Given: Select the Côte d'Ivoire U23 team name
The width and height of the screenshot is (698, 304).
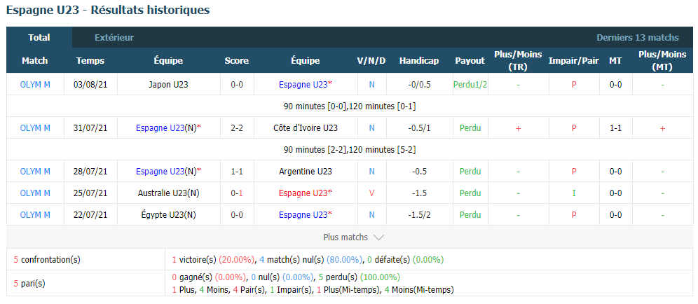Looking at the screenshot, I should click(x=306, y=127).
